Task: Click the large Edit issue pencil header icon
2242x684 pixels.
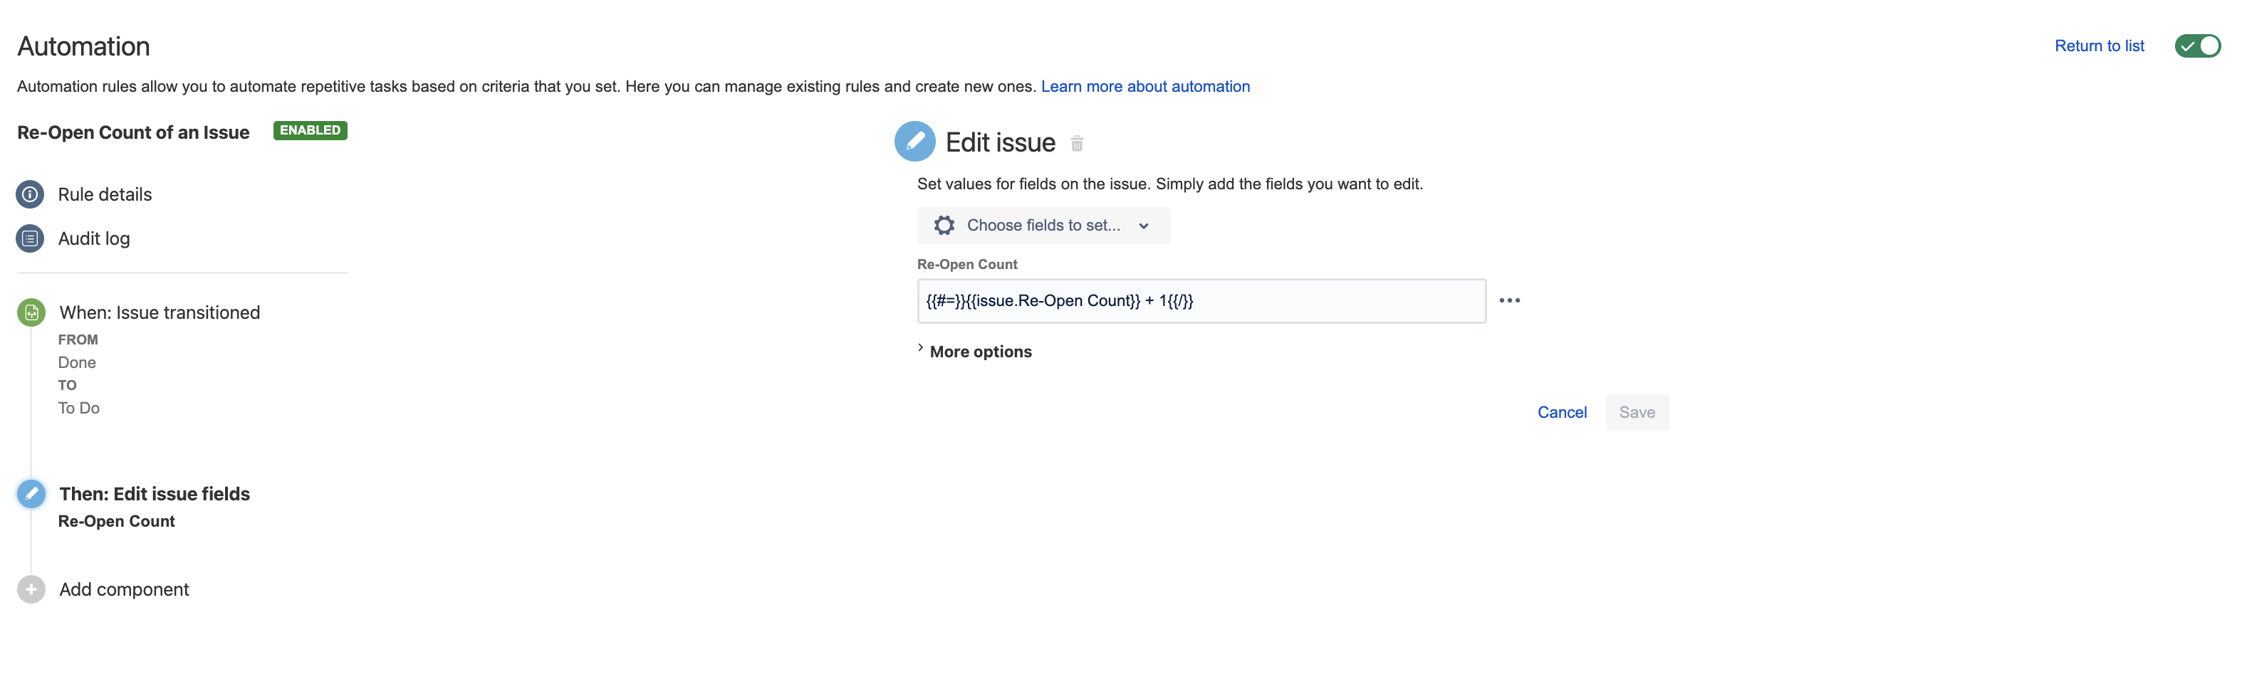Action: (x=914, y=142)
